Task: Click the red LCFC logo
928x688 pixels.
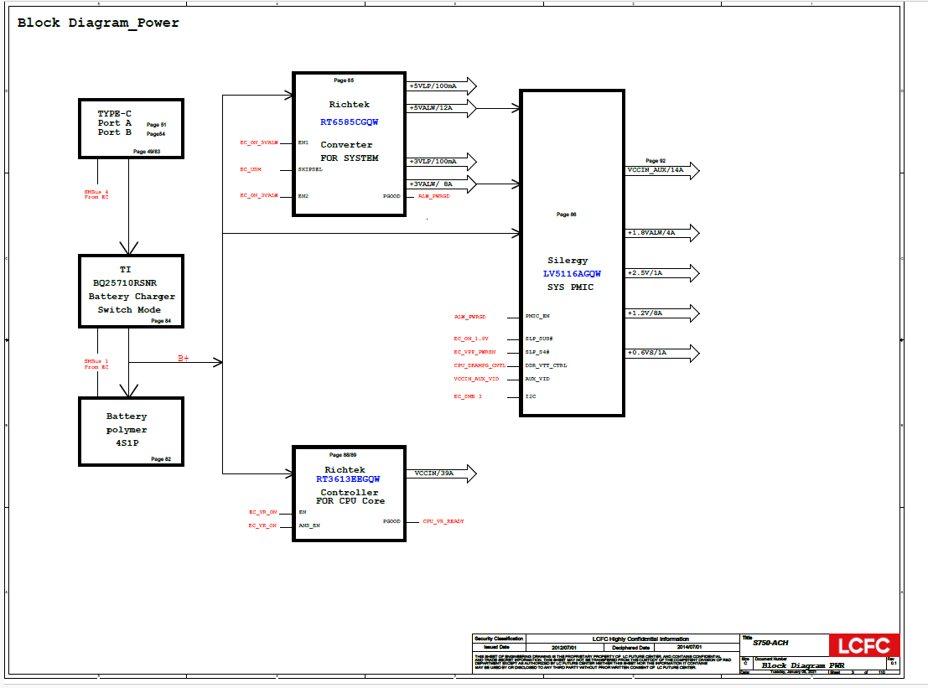Action: (x=864, y=646)
